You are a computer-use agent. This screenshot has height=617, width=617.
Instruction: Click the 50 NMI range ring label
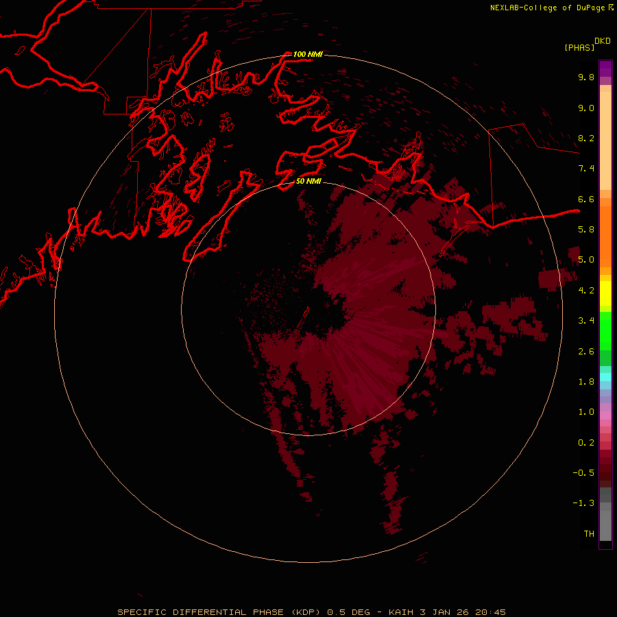pyautogui.click(x=309, y=181)
